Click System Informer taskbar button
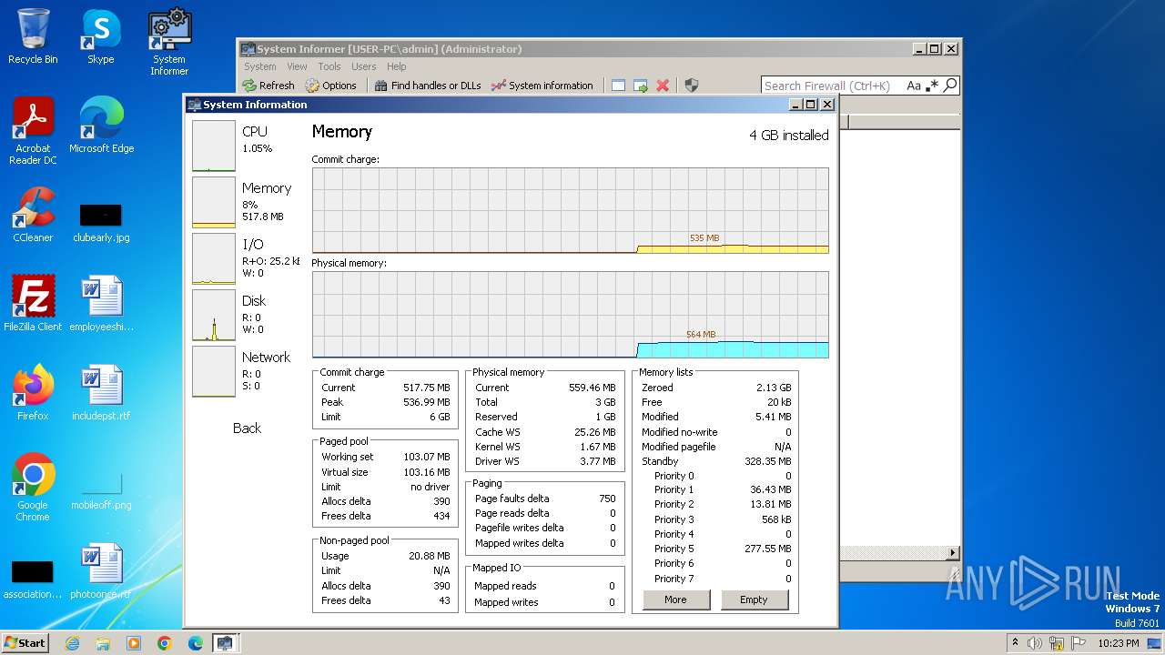 click(225, 643)
